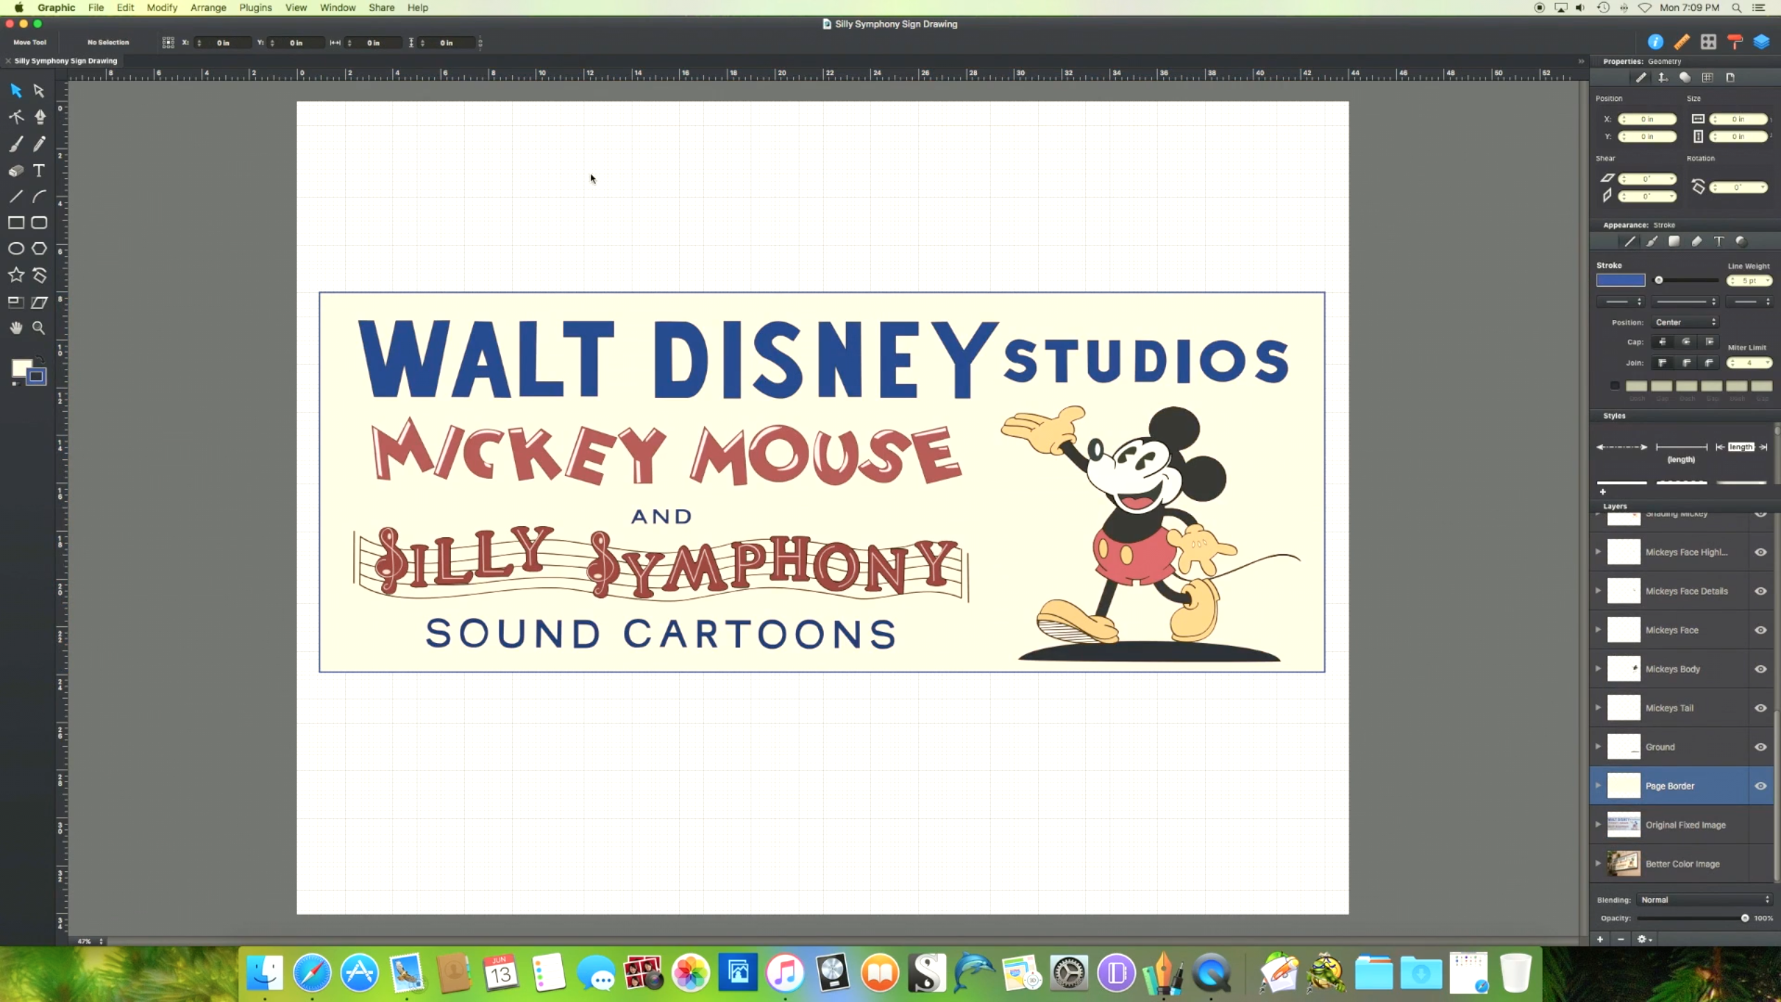This screenshot has height=1002, width=1781.
Task: Select the Brush tool
Action: coord(16,144)
